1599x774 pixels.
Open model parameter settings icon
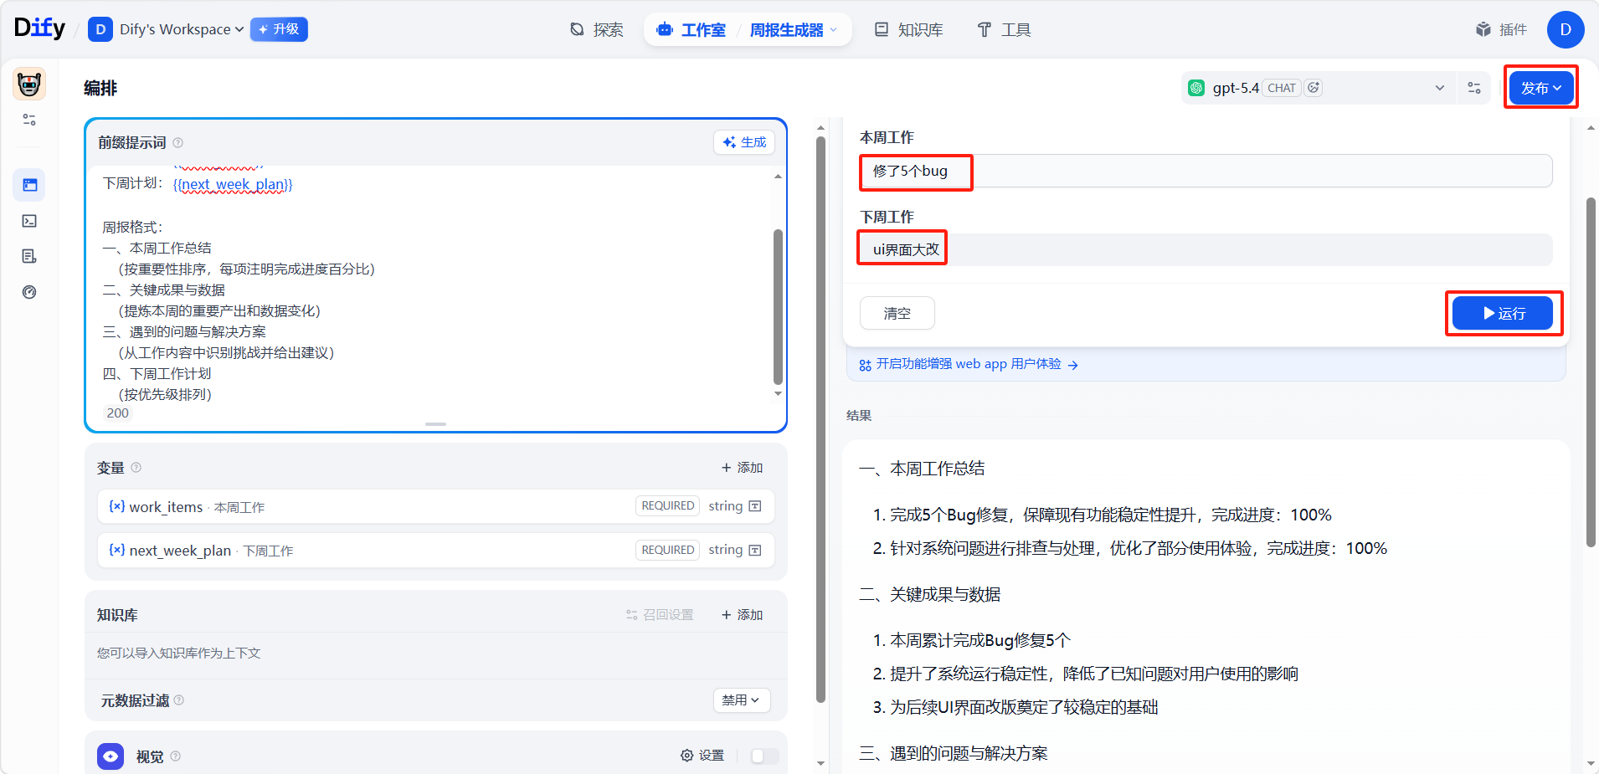tap(1474, 88)
